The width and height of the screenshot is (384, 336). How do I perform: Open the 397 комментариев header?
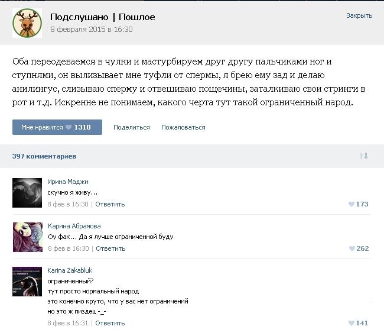tap(44, 156)
